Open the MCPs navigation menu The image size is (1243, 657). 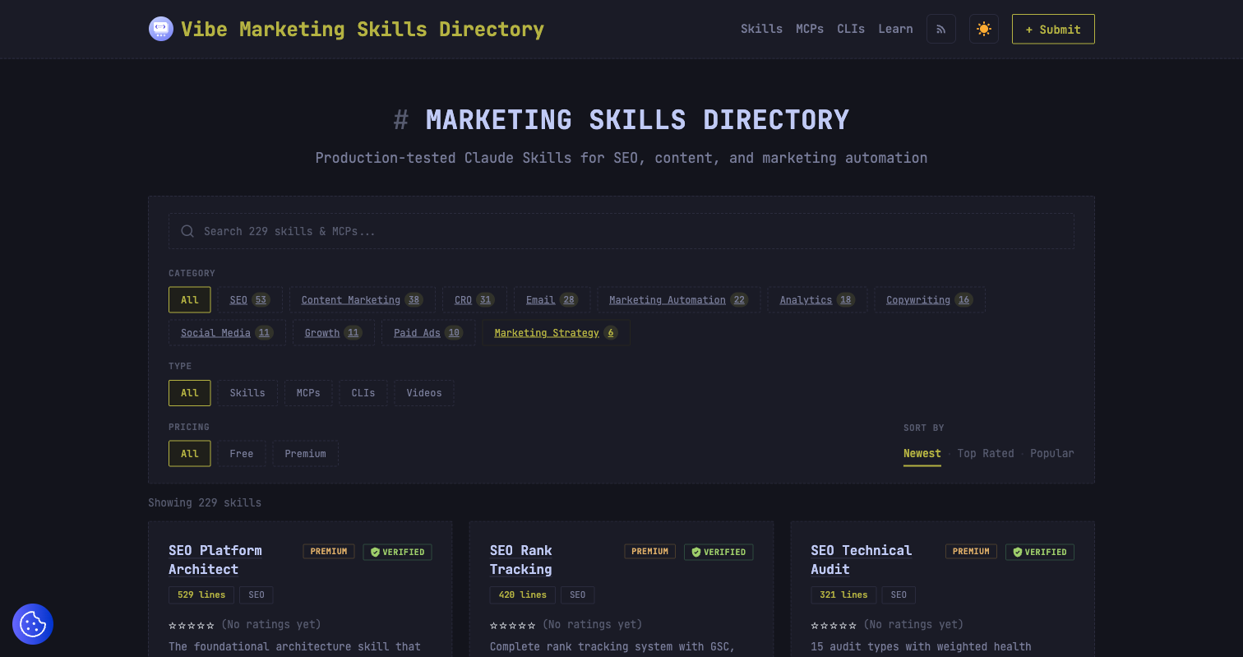pyautogui.click(x=809, y=29)
